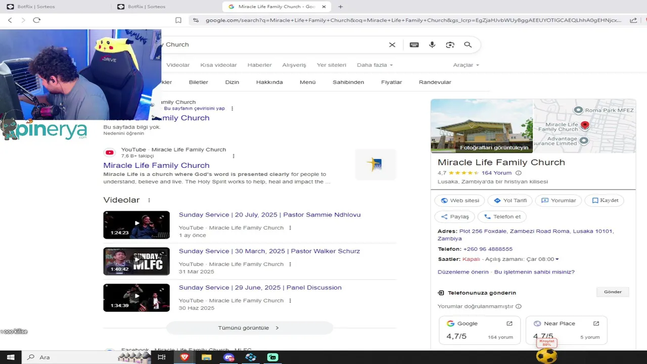Click Web sitesi button in knowledge panel

(x=459, y=201)
